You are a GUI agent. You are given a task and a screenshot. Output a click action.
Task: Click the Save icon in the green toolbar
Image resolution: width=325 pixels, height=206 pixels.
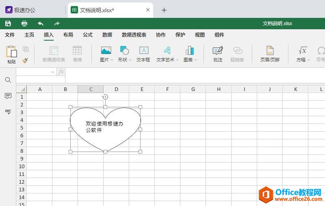coord(8,24)
